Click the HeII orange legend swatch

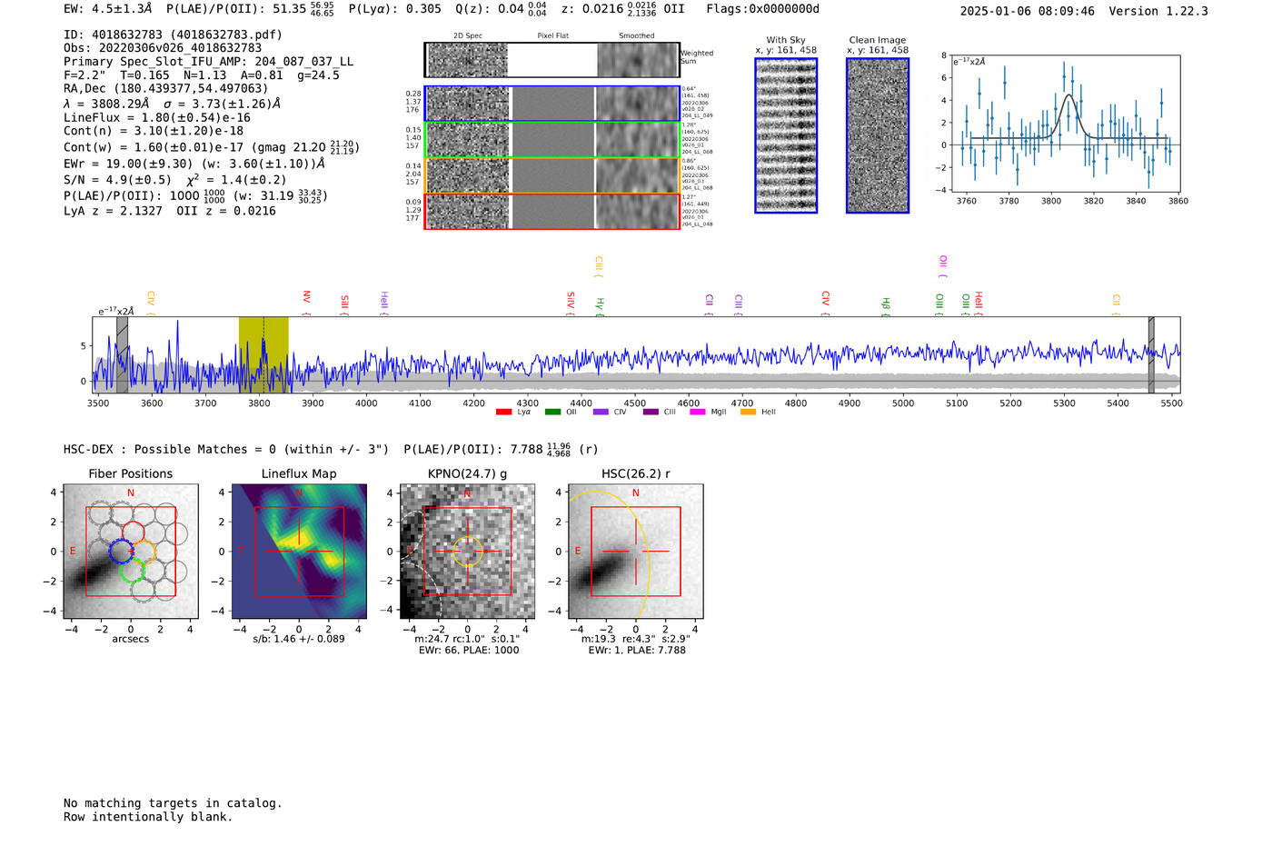749,412
